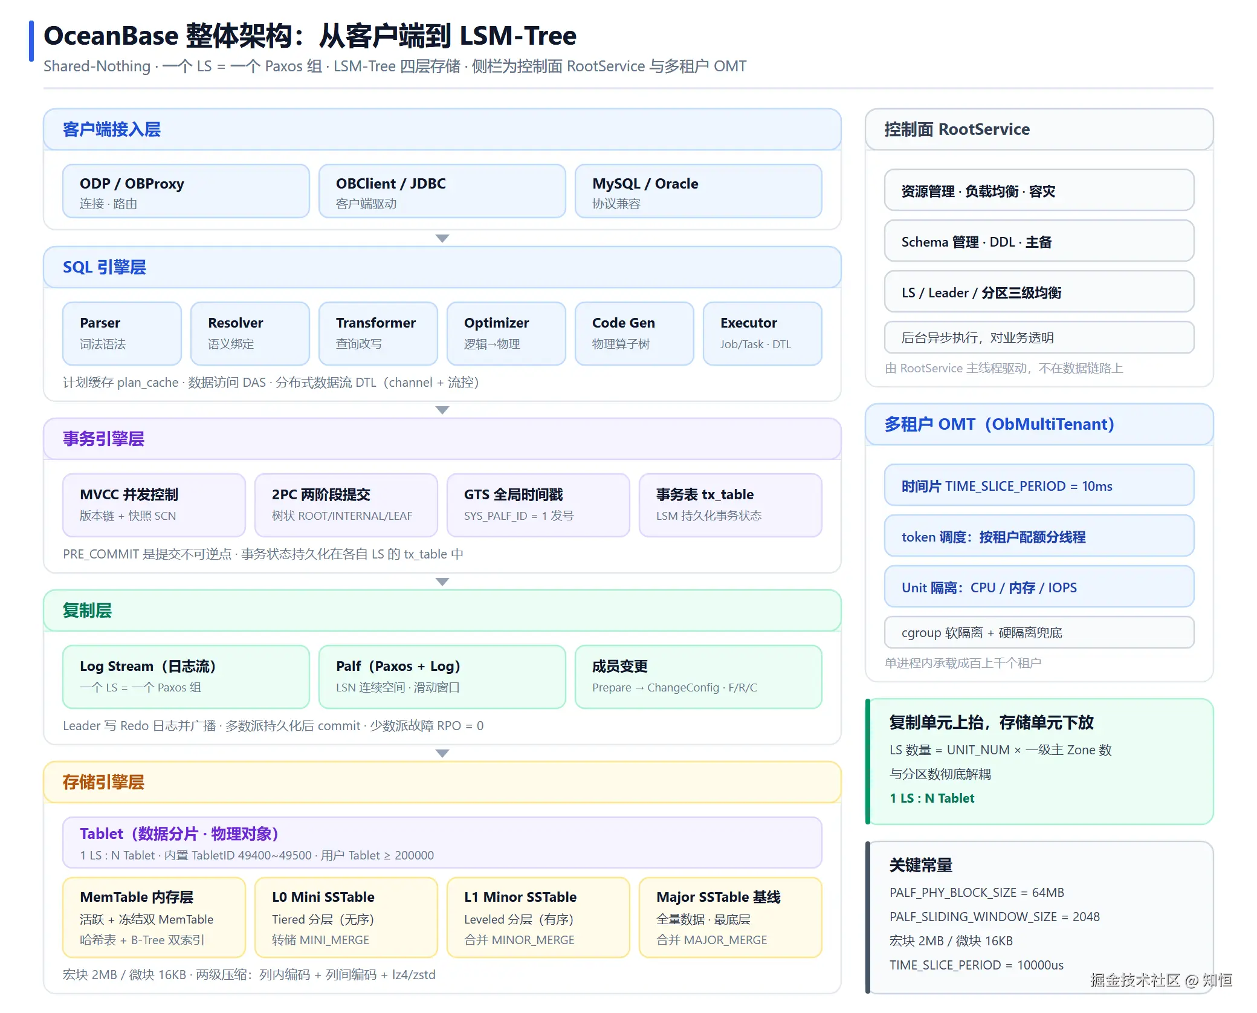Select the 资源管理 · 负载均衡 · 容灾 item
The image size is (1257, 1013).
[1039, 191]
